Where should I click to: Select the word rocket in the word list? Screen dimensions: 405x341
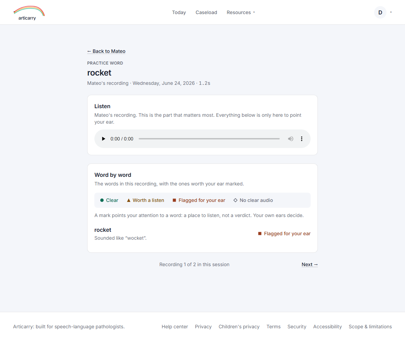[103, 230]
